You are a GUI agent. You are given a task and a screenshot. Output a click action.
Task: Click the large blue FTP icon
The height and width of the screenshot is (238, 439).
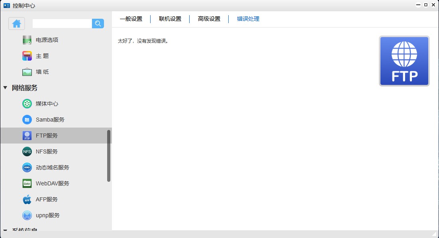click(x=404, y=61)
